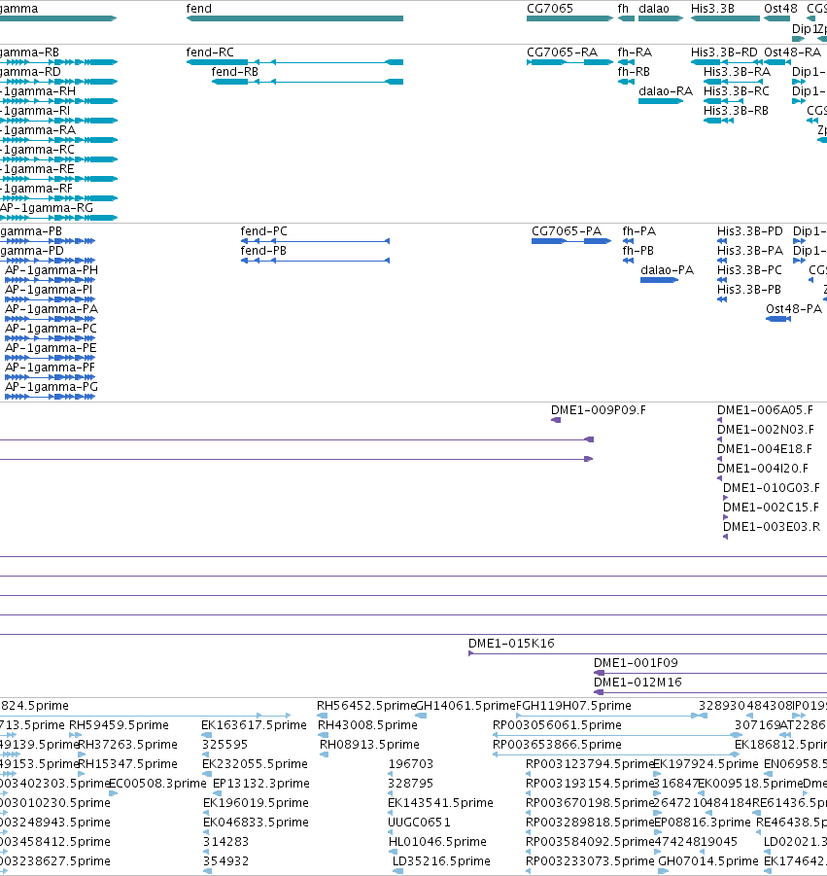Click the RH43008.5prime EST label
This screenshot has height=876, width=827.
click(x=367, y=724)
